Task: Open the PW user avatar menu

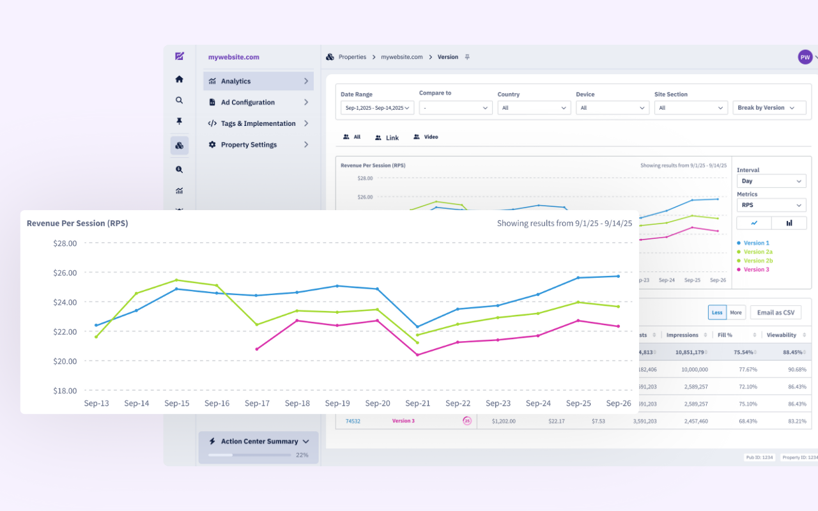Action: point(805,57)
